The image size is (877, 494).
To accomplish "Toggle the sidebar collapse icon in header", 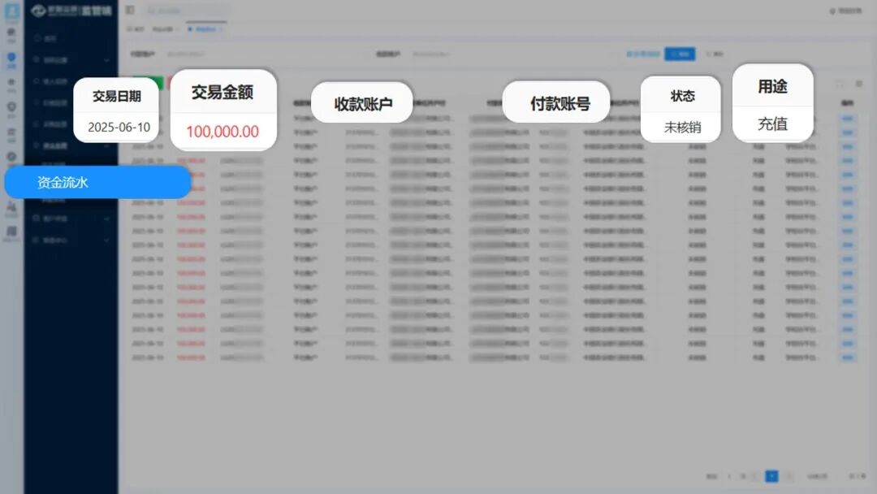I will [130, 10].
